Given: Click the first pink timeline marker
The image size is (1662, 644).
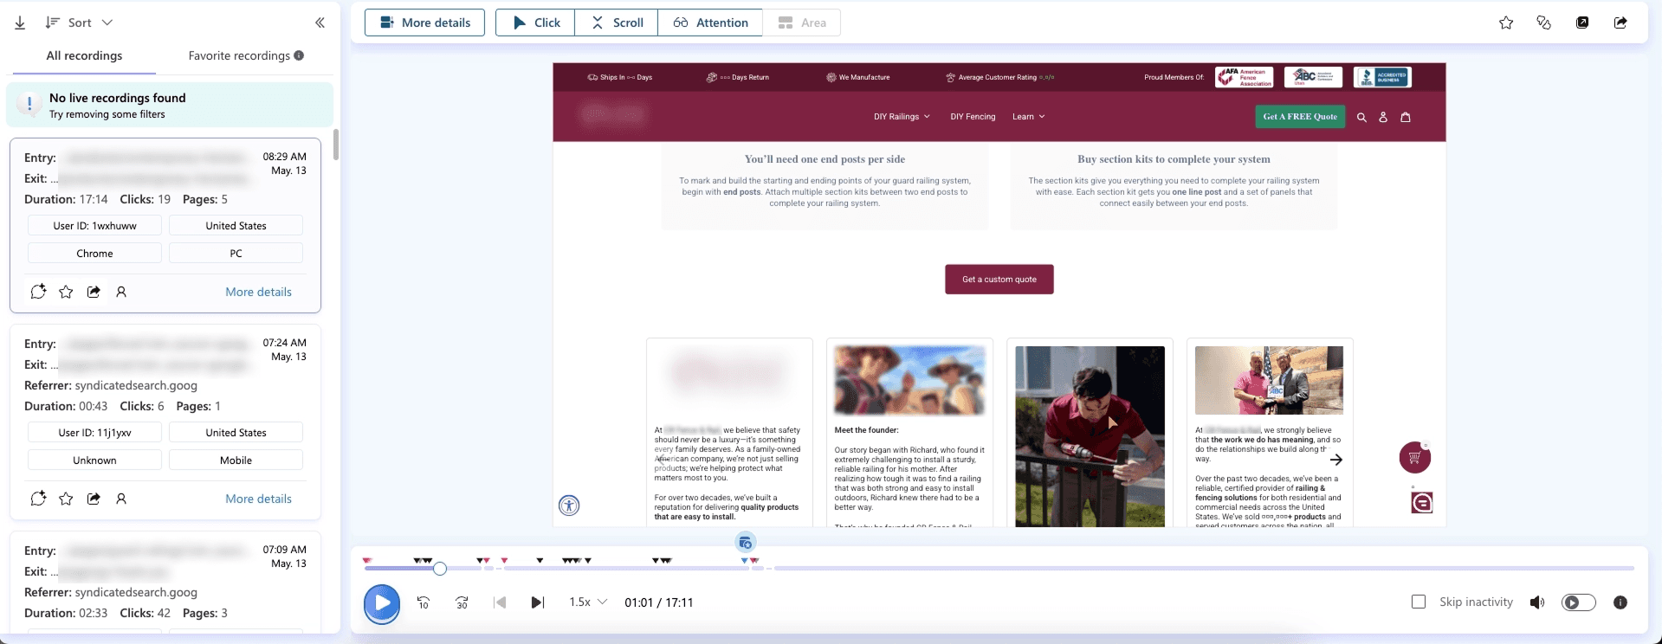Looking at the screenshot, I should [367, 561].
